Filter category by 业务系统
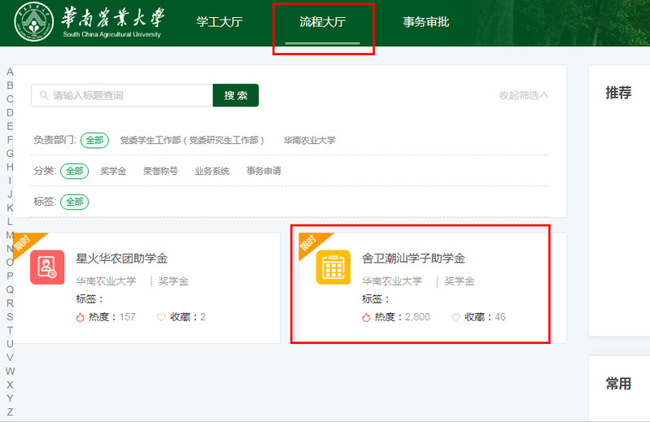650x422 pixels. 212,171
